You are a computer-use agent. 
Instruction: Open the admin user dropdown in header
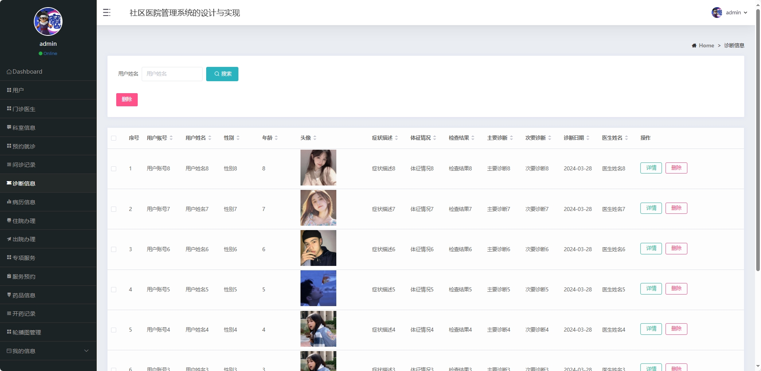pyautogui.click(x=730, y=12)
